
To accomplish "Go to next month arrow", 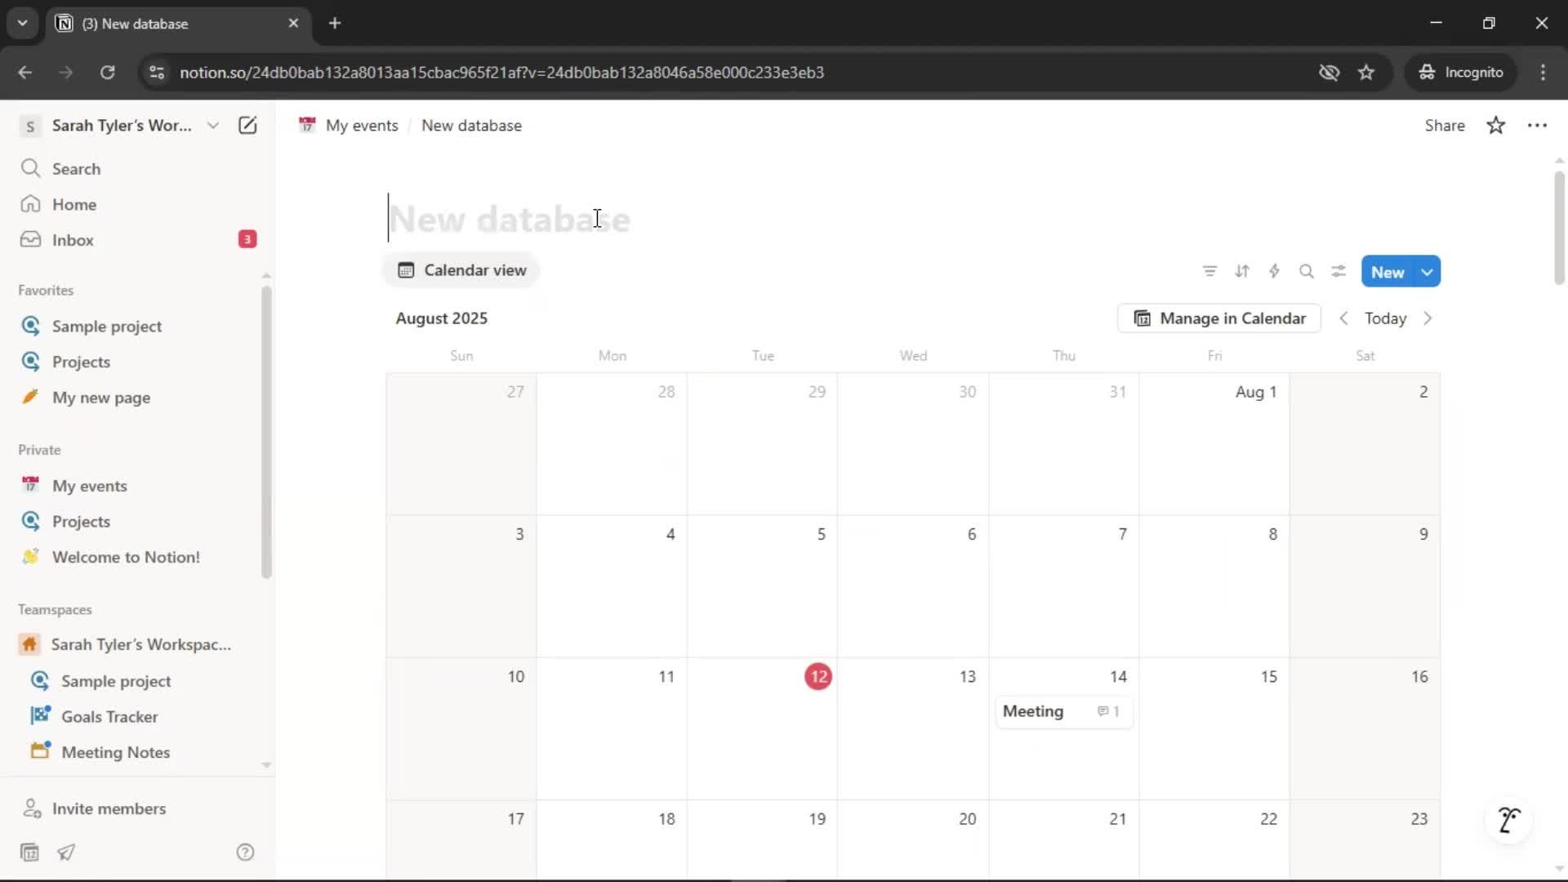I will 1428,318.
